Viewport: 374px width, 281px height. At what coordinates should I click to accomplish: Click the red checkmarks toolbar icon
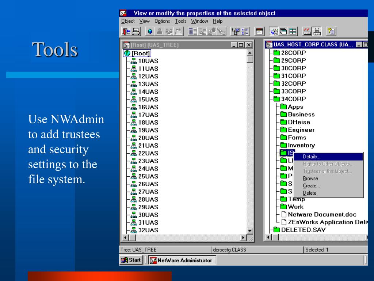coord(307,31)
